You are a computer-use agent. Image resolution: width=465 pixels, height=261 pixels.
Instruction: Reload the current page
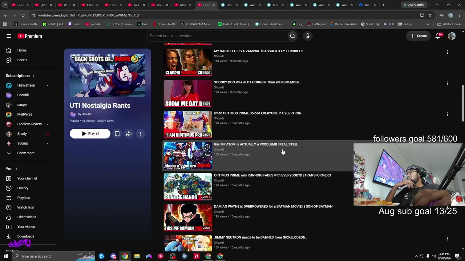[x=23, y=15]
